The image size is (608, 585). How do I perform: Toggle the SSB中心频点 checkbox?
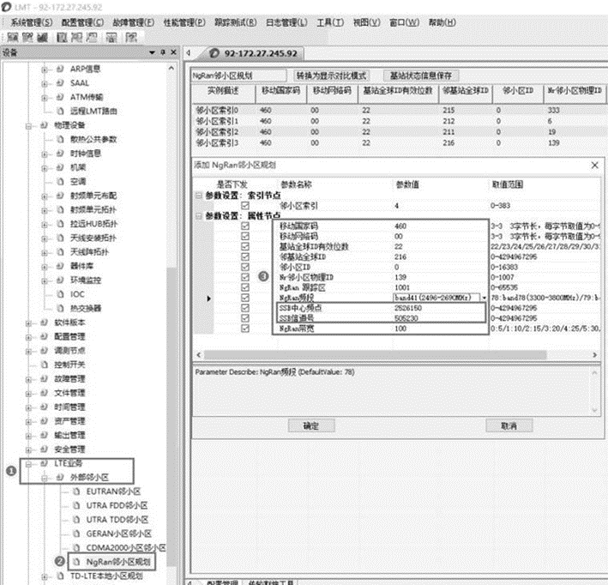pyautogui.click(x=245, y=308)
